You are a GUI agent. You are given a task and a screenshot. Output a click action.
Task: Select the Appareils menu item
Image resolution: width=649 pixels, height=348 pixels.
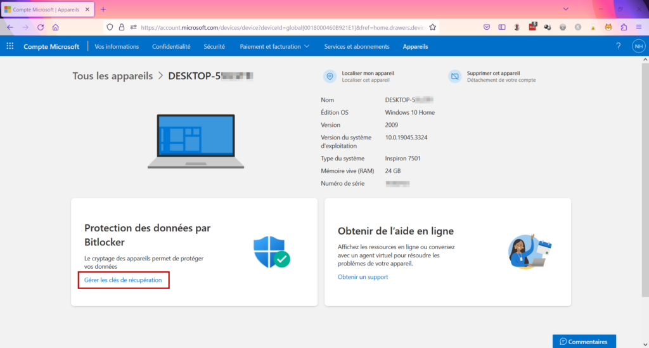[x=415, y=46]
